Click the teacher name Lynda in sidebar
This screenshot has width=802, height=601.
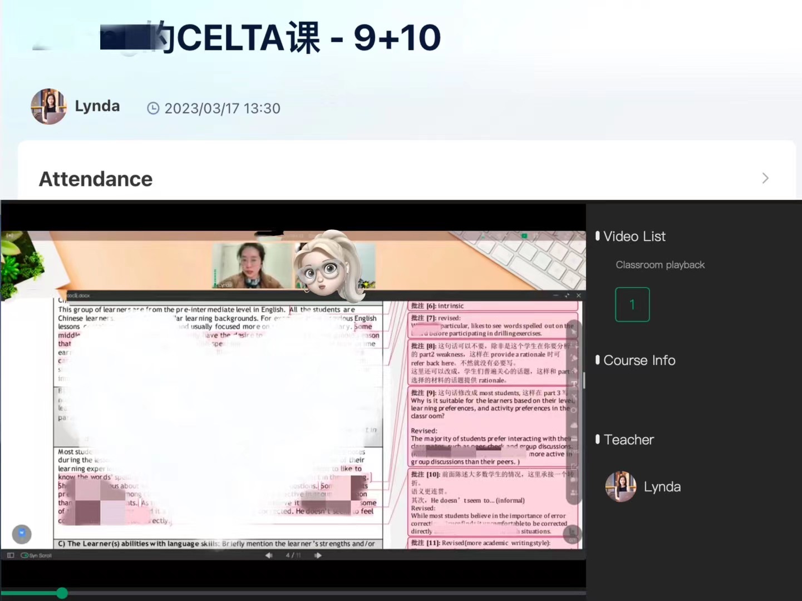662,487
